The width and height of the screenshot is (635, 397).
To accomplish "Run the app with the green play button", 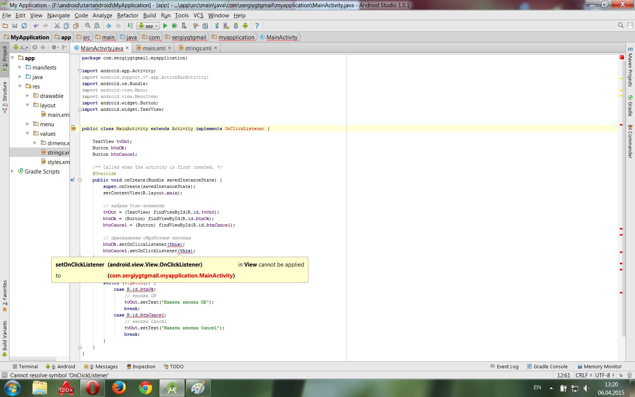I will click(165, 26).
